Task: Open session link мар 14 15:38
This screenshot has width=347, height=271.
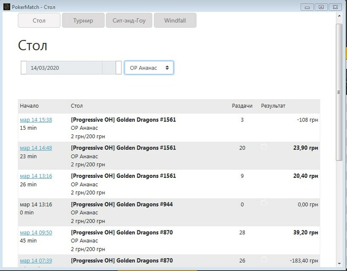Action: (x=36, y=120)
